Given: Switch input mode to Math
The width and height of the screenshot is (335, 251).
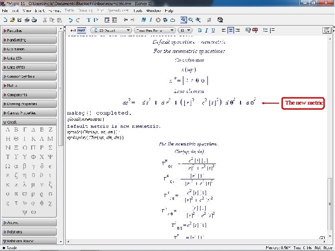Looking at the screenshot, I should pos(81,30).
